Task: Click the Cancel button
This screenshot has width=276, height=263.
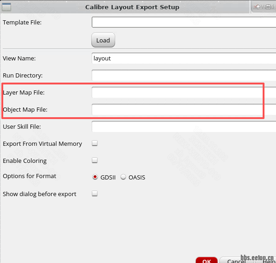Action: [x=236, y=261]
